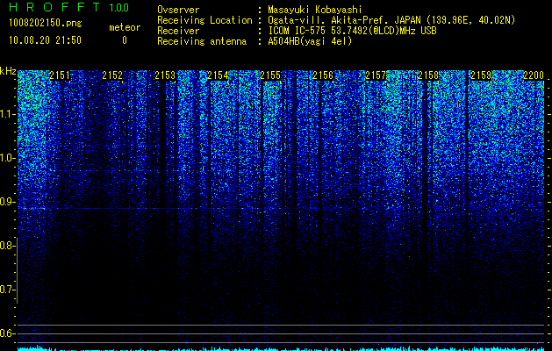Click the 2157 time marker
This screenshot has width=552, height=351.
pyautogui.click(x=376, y=75)
